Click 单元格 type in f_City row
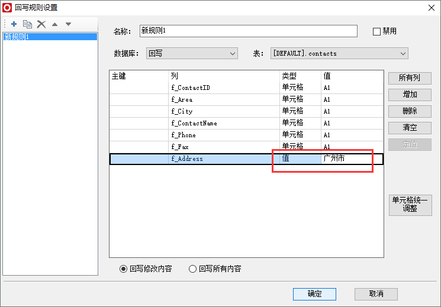This screenshot has height=307, width=441. pos(300,111)
